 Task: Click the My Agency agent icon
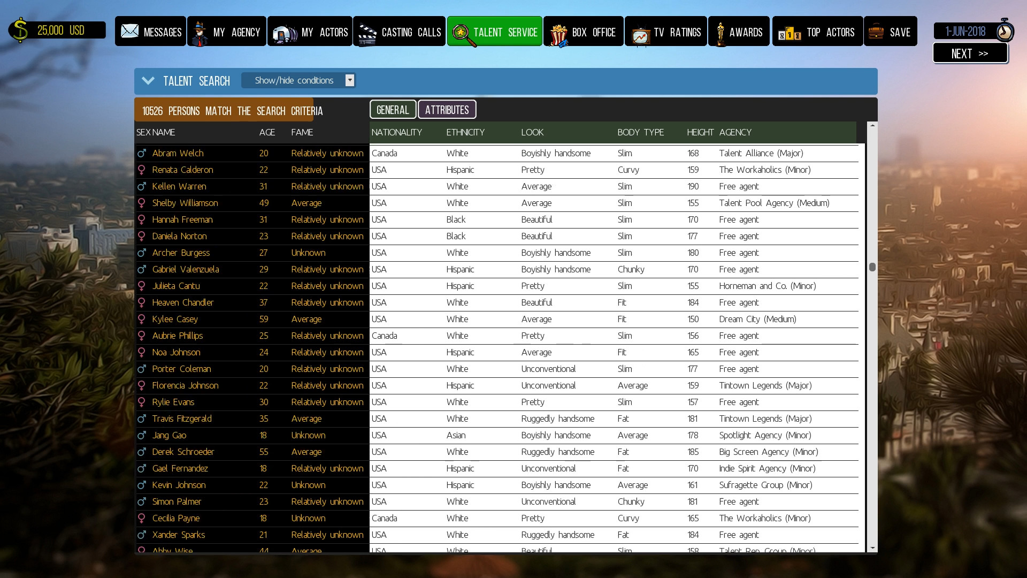coord(200,33)
